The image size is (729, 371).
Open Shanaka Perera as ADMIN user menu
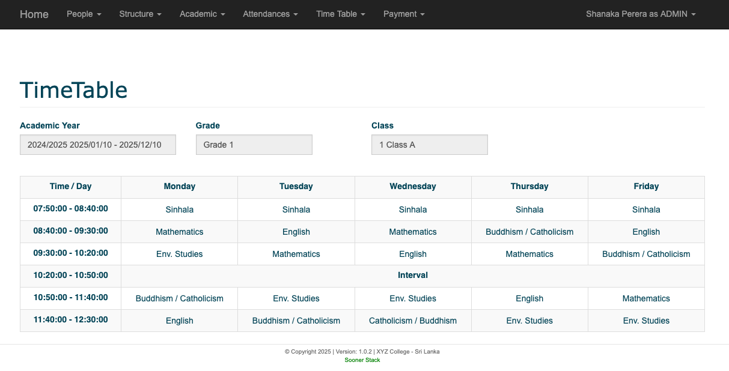tap(640, 14)
